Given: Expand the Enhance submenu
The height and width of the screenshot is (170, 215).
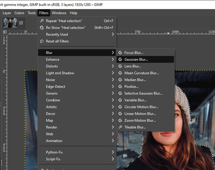Looking at the screenshot, I should [x=53, y=59].
